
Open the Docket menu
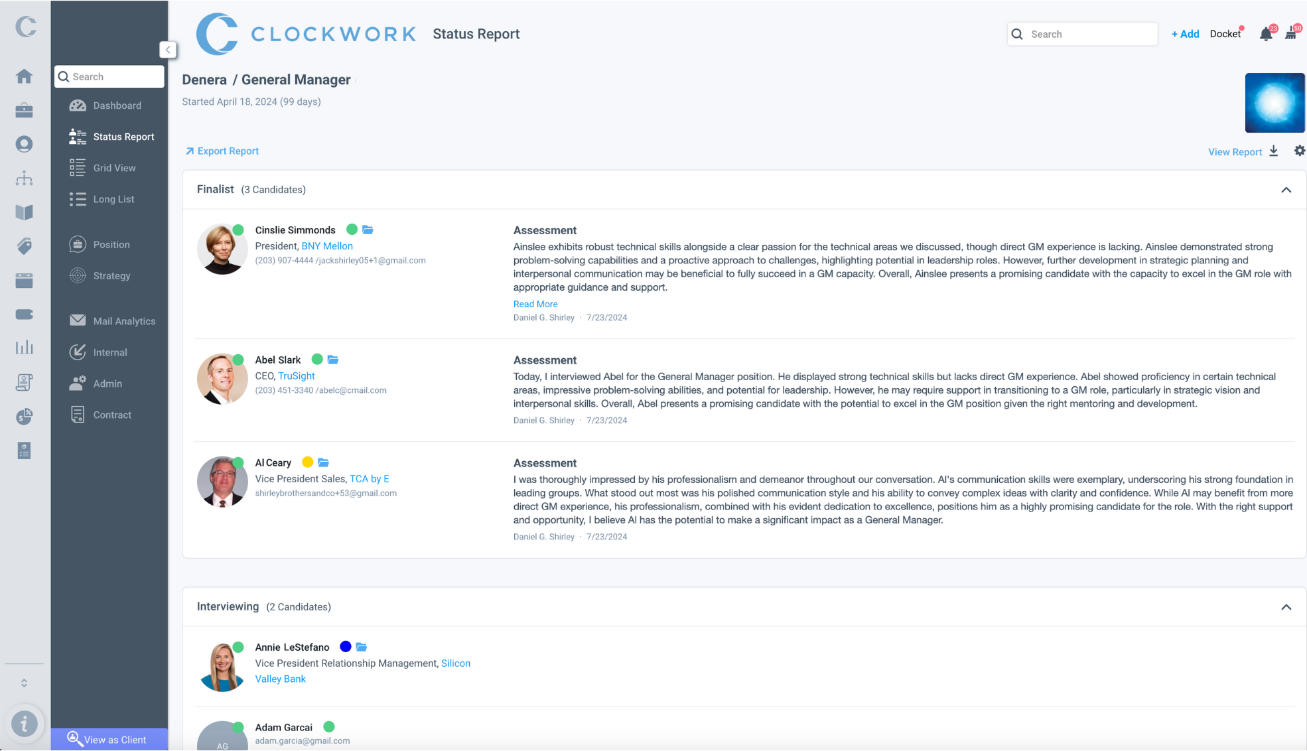[x=1226, y=34]
